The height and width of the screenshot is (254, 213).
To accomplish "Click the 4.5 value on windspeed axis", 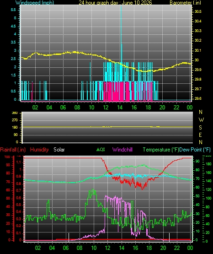I will (x=13, y=26).
